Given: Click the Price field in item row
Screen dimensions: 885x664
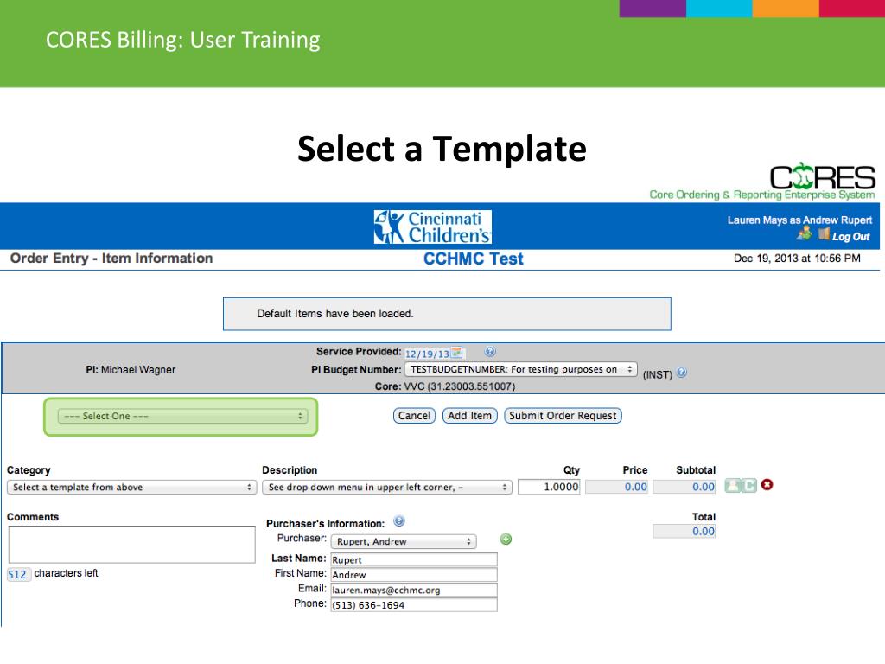Looking at the screenshot, I should coord(617,487).
